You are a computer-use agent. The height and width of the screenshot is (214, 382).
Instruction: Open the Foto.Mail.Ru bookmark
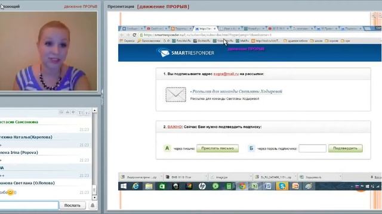pyautogui.click(x=181, y=41)
